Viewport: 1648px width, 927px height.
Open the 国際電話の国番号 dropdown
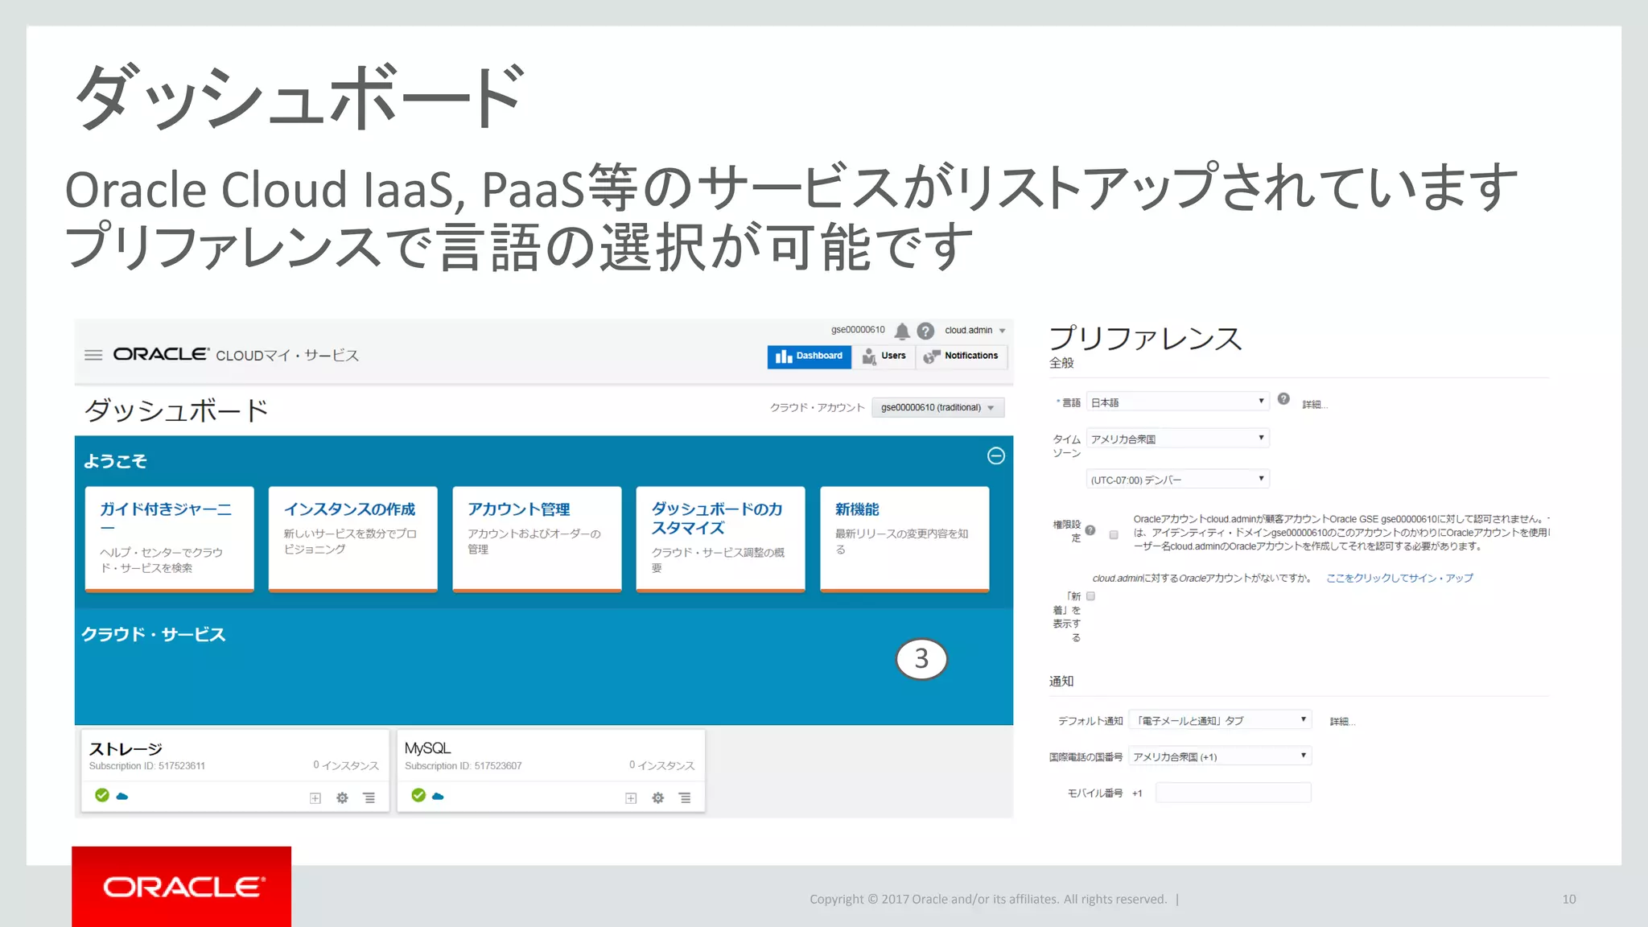pyautogui.click(x=1220, y=756)
